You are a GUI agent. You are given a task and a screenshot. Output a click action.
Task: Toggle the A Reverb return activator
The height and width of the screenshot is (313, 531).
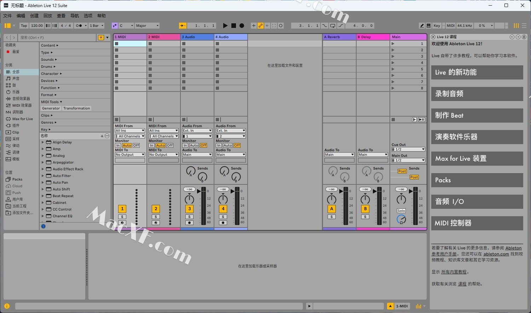[x=332, y=209]
